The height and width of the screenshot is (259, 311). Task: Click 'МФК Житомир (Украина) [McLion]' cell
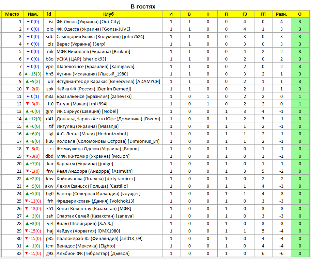point(109,156)
